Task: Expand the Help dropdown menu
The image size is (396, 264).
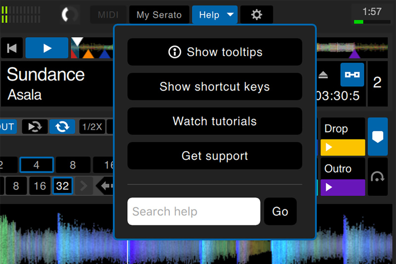Action: [x=215, y=15]
